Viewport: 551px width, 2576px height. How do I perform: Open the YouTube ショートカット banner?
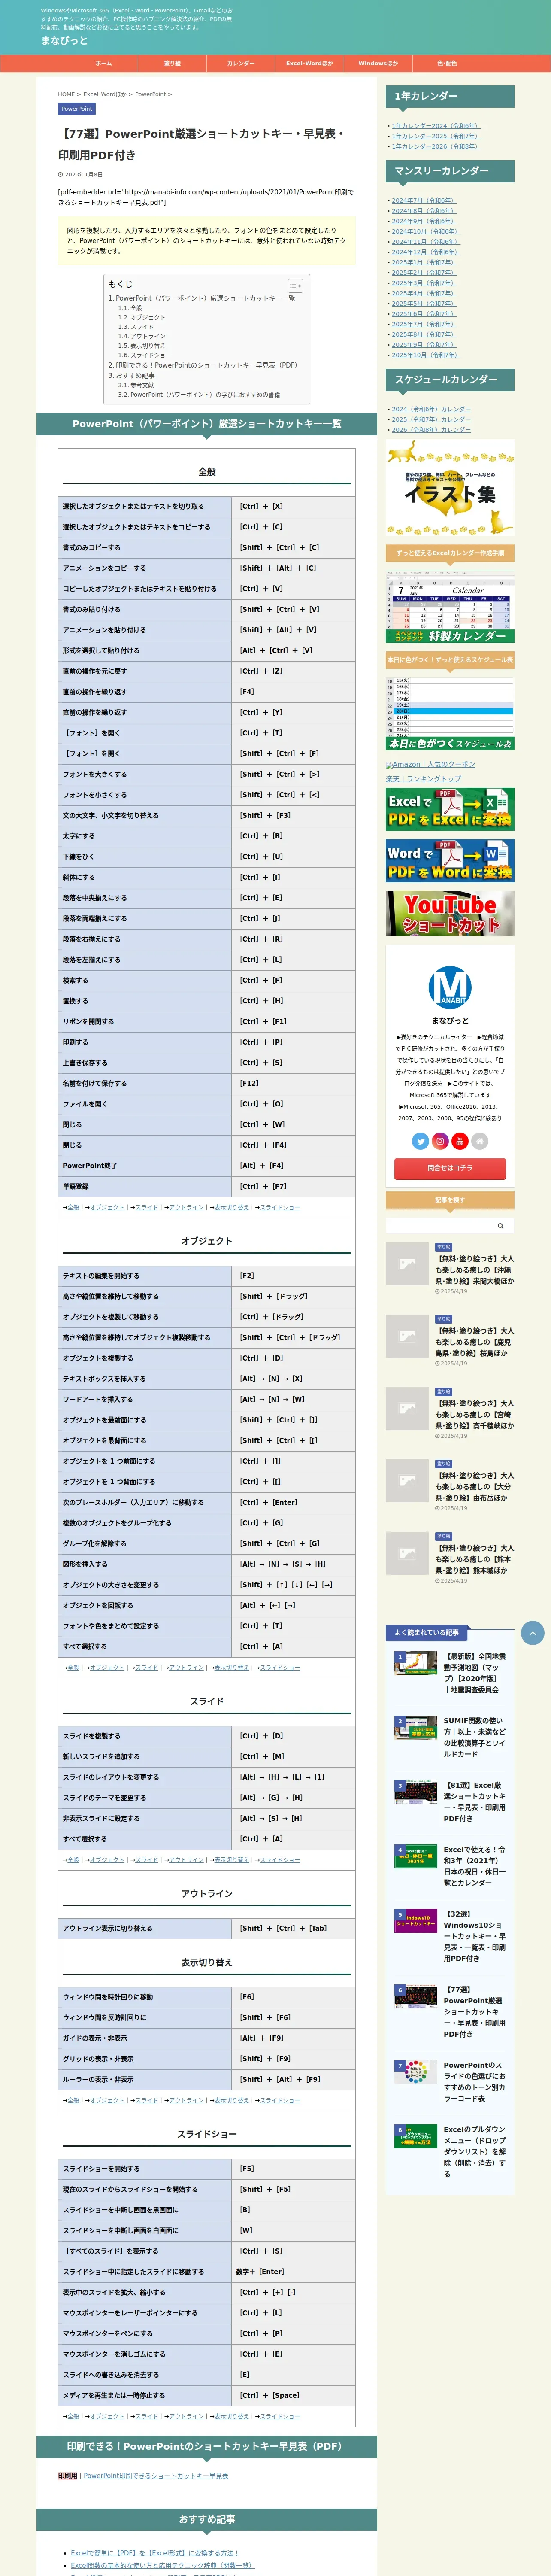click(450, 914)
